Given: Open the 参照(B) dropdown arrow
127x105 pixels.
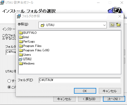Looking at the screenshot, I should click(x=104, y=25).
